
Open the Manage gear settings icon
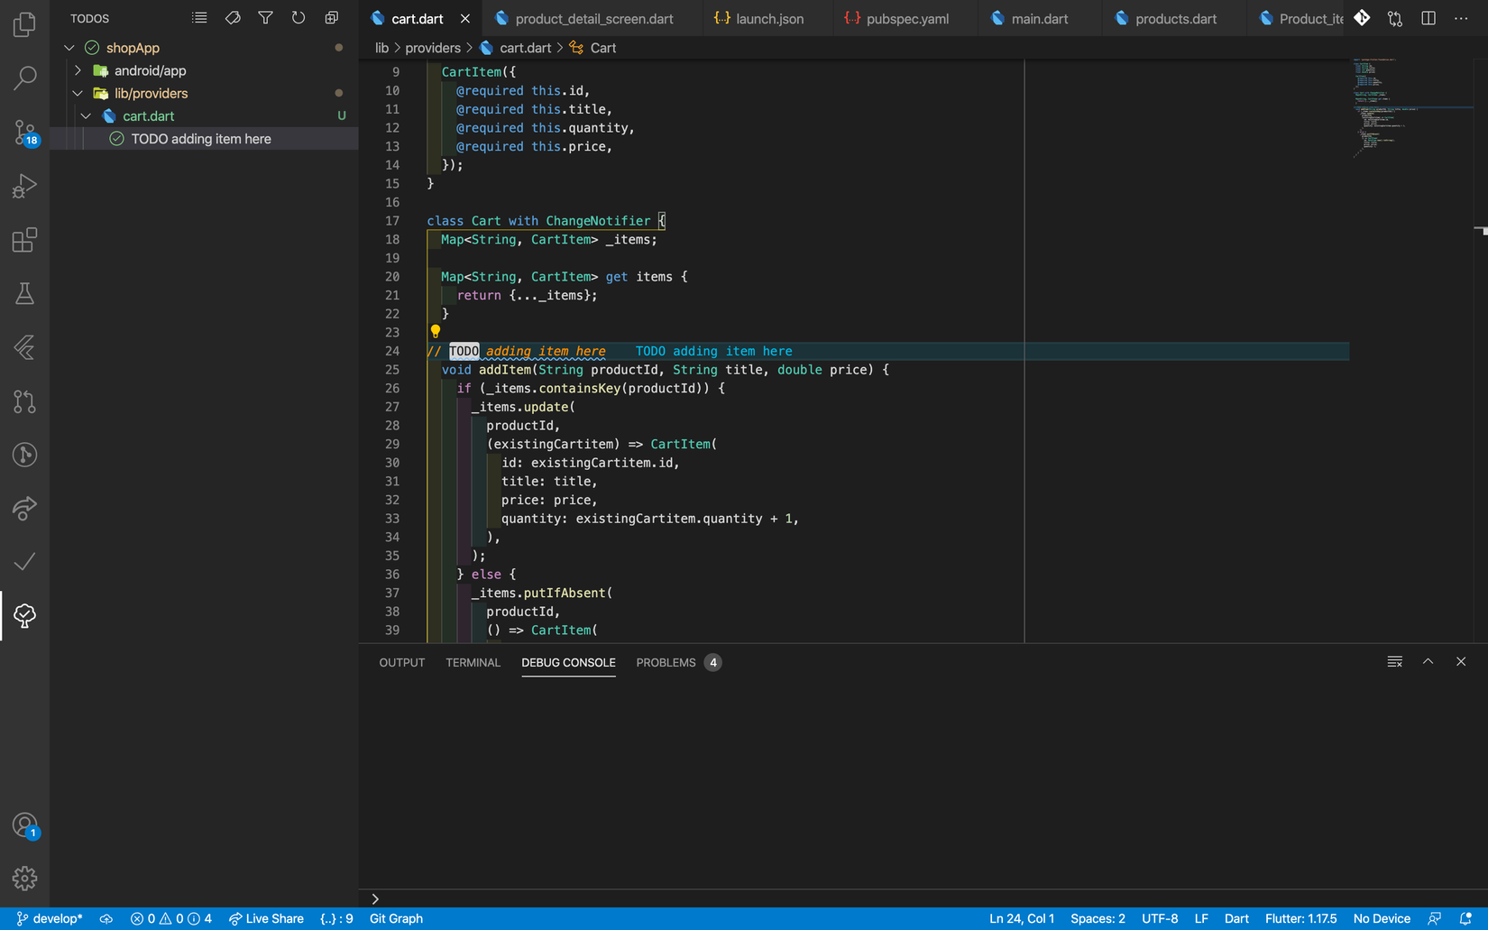(24, 878)
